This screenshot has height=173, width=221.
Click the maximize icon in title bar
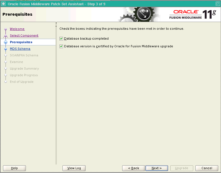click(x=218, y=4)
